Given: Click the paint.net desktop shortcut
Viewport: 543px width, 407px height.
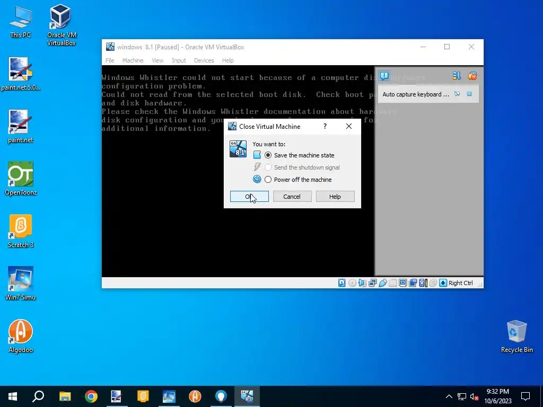Looking at the screenshot, I should 21,126.
